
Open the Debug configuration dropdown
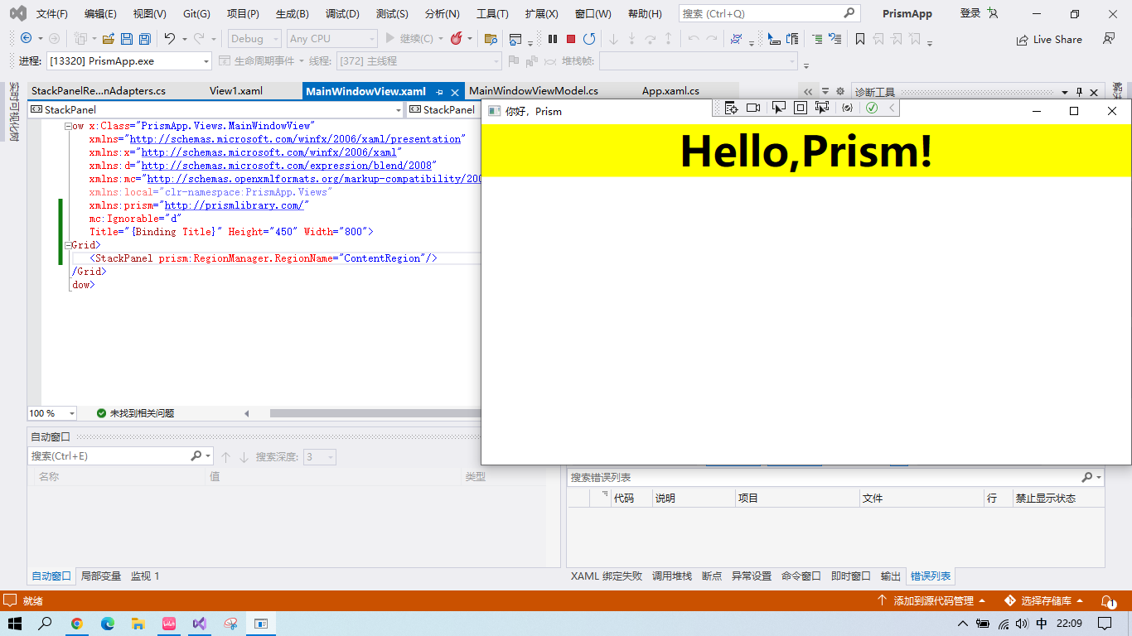pyautogui.click(x=255, y=39)
